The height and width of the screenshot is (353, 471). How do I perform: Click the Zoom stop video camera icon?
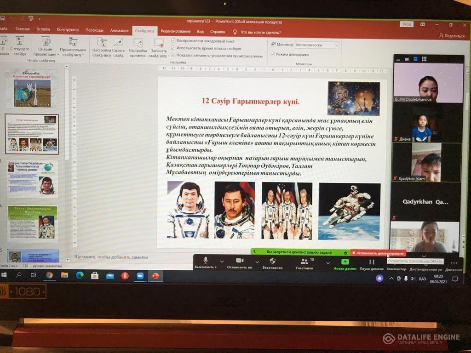[x=239, y=261]
